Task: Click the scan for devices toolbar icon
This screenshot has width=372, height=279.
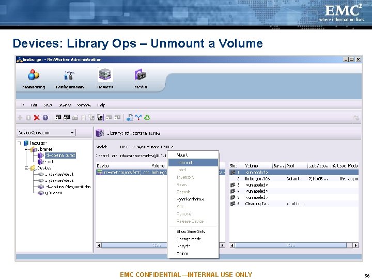Action: click(x=130, y=118)
